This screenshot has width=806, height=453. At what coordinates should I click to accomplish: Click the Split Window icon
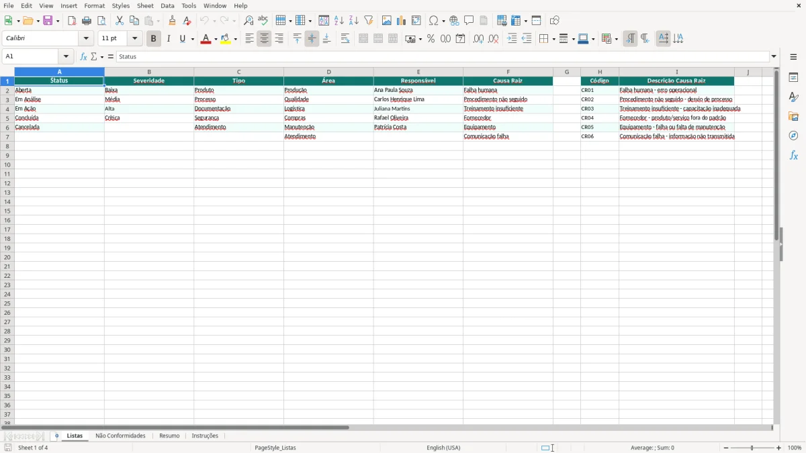(x=536, y=21)
